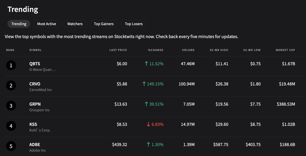Click the $388.53M market cap

(286, 104)
